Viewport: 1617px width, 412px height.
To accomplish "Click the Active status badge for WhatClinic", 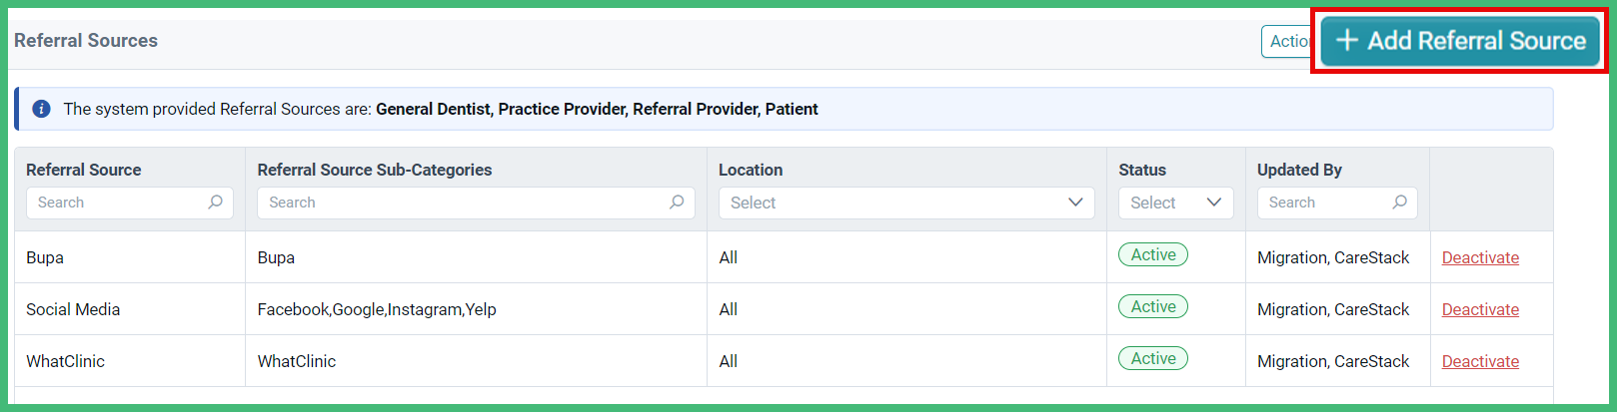I will point(1153,359).
